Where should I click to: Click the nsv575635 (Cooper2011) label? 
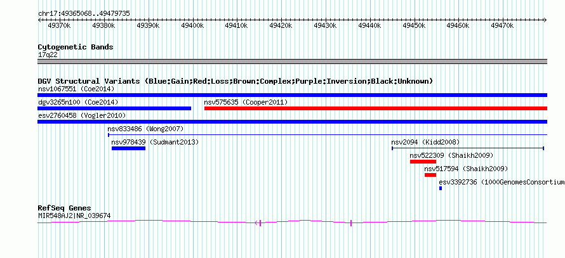(246, 102)
